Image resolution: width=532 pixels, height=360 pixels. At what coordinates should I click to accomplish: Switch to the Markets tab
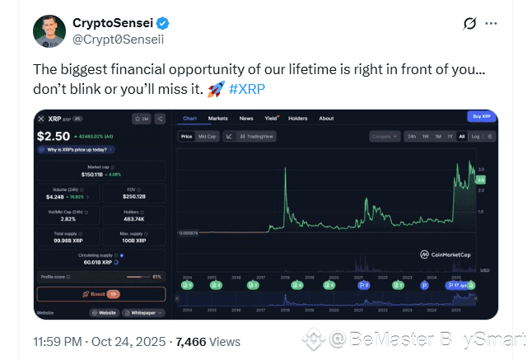coord(217,119)
